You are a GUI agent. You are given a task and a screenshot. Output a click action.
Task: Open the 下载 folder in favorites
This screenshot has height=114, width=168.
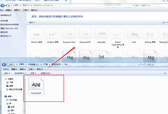click(x=11, y=82)
